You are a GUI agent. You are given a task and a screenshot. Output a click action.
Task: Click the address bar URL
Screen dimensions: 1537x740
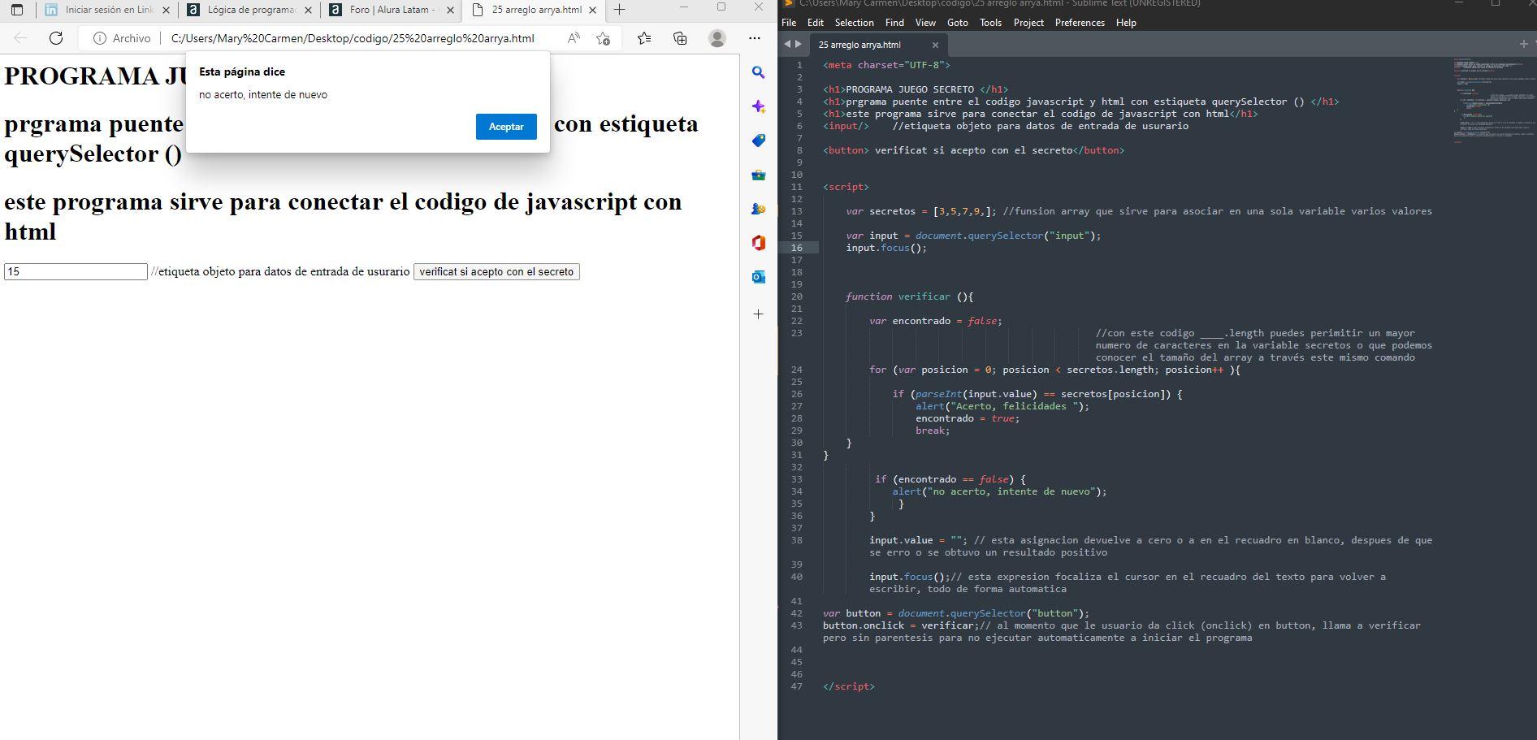click(353, 38)
